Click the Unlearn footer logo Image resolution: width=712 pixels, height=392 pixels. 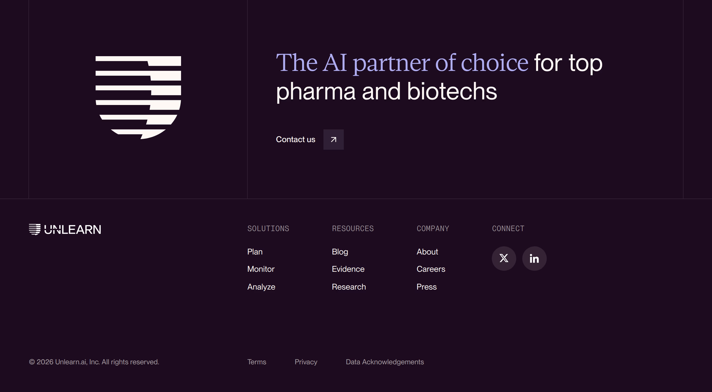pyautogui.click(x=65, y=229)
